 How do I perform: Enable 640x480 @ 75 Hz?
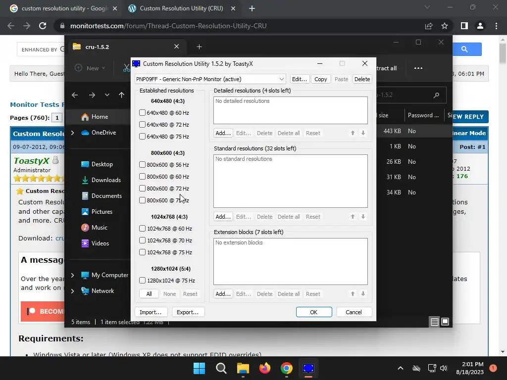point(142,137)
